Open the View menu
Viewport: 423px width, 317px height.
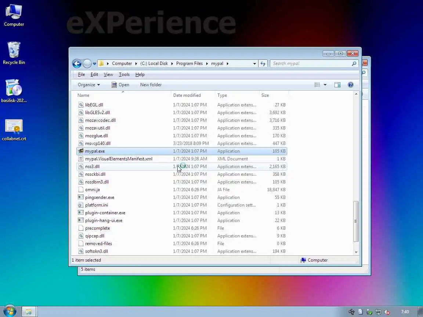108,74
